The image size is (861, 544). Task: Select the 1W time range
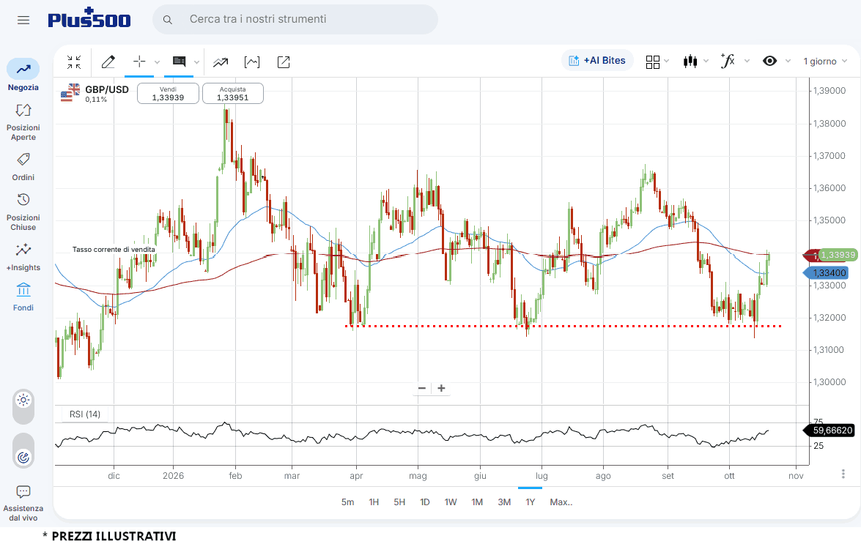(450, 502)
